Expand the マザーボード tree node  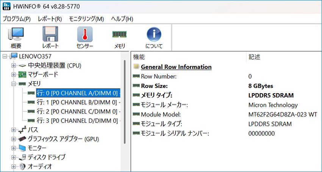(14, 75)
